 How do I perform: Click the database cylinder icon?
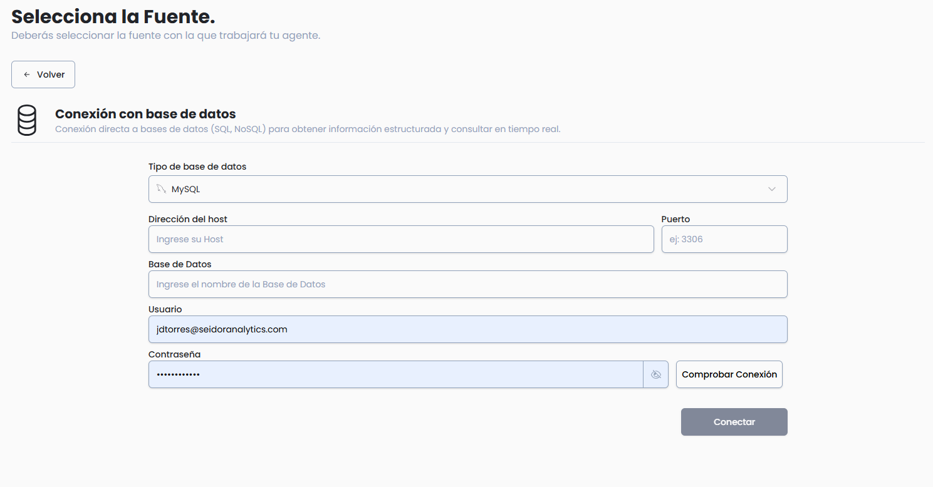coord(27,121)
